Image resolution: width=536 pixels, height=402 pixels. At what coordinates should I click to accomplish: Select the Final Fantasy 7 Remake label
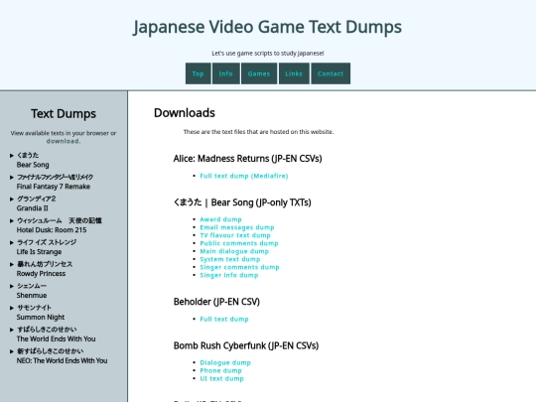point(54,187)
